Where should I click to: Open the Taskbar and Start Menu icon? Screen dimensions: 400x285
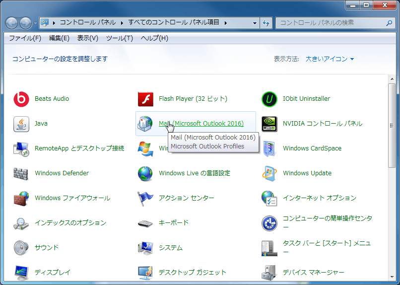click(x=269, y=248)
